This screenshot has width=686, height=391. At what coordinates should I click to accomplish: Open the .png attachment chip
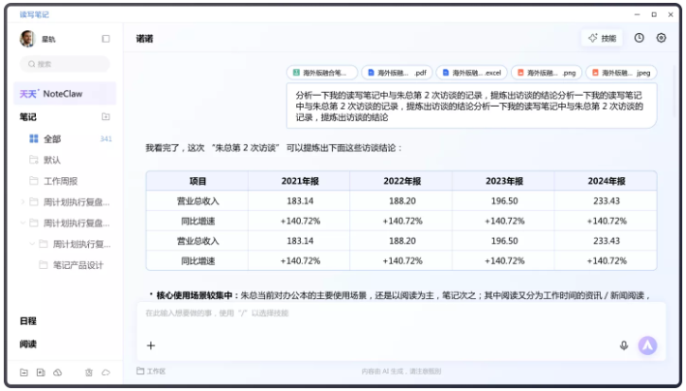tap(547, 73)
